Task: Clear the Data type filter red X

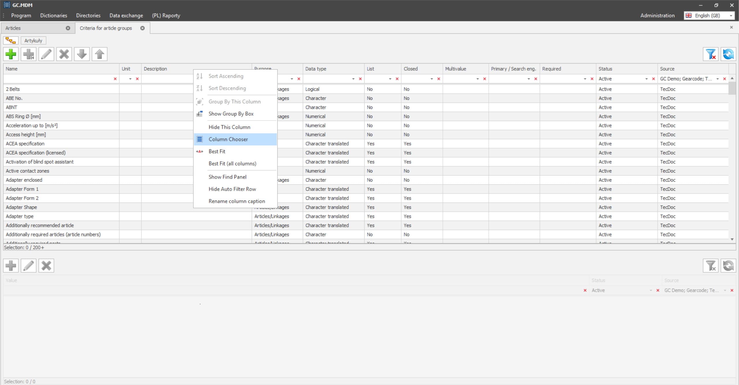Action: coord(360,79)
